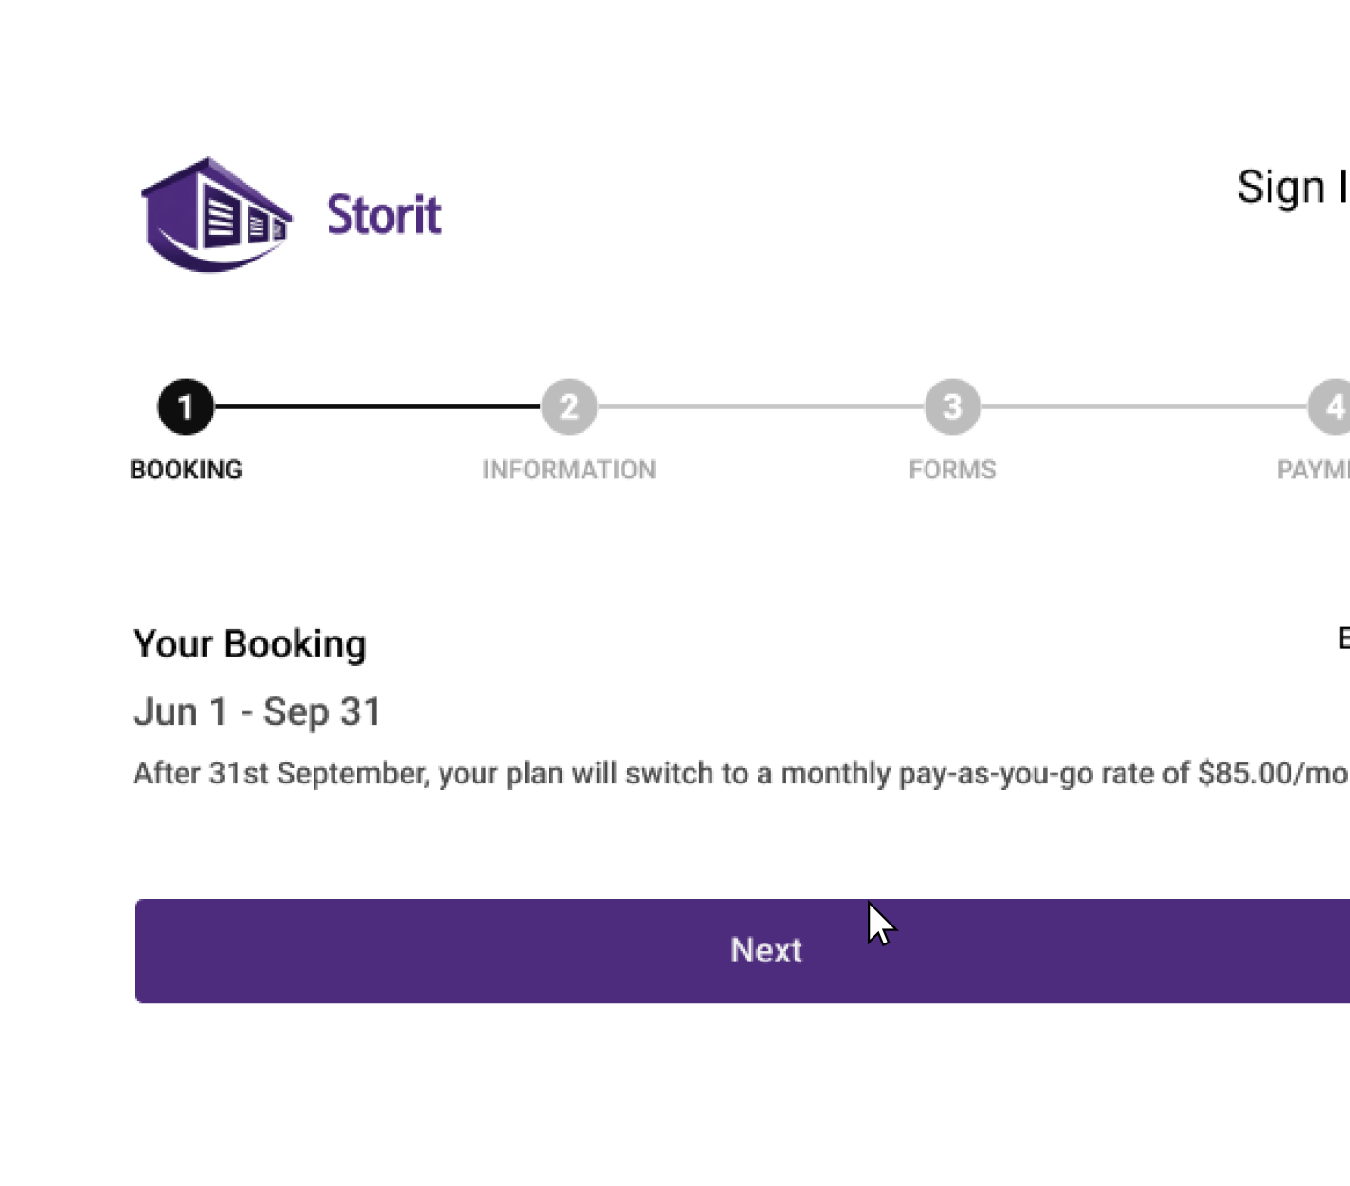Select the Jun 1 - Sep 31 date range
1350x1186 pixels.
257,711
